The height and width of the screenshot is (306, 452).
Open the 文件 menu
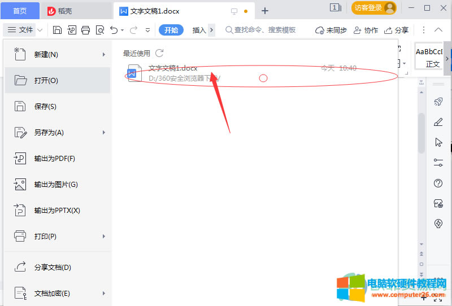coord(20,30)
